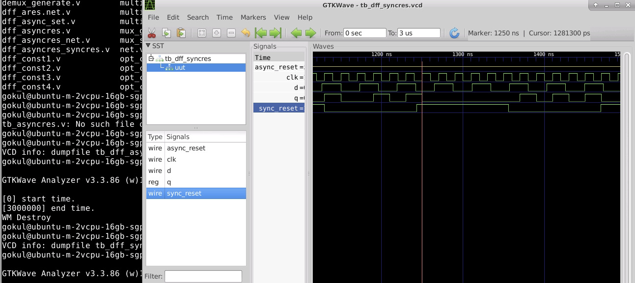The height and width of the screenshot is (283, 635).
Task: Click the Zoom In plus icon
Action: pos(216,32)
